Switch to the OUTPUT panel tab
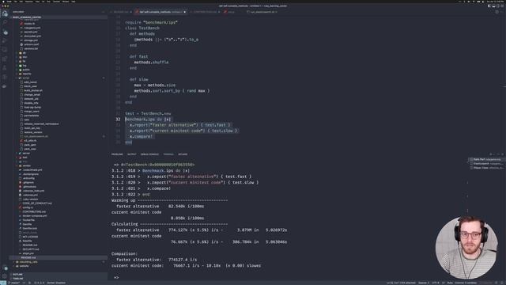This screenshot has width=506, height=285. tap(132, 154)
